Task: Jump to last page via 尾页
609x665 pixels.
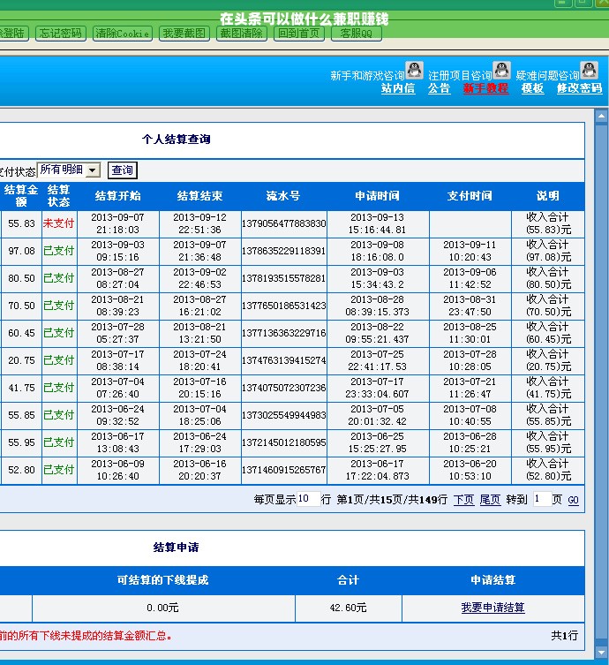Action: pos(491,500)
